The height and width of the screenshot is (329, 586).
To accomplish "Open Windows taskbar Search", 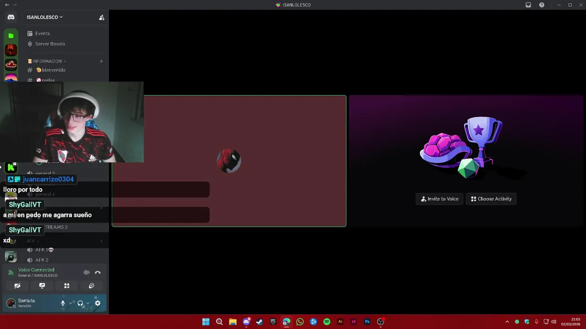I will point(219,322).
